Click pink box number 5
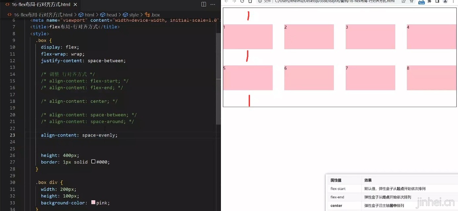The height and width of the screenshot is (211, 458). (x=248, y=78)
